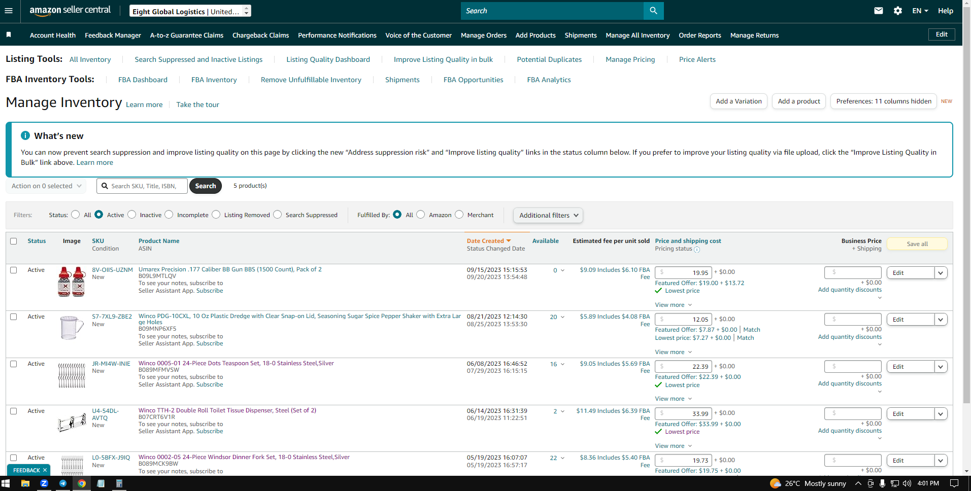The height and width of the screenshot is (491, 971).
Task: Open Edit dropdown arrow for Toilet Tissue Dispenser row
Action: coord(941,414)
